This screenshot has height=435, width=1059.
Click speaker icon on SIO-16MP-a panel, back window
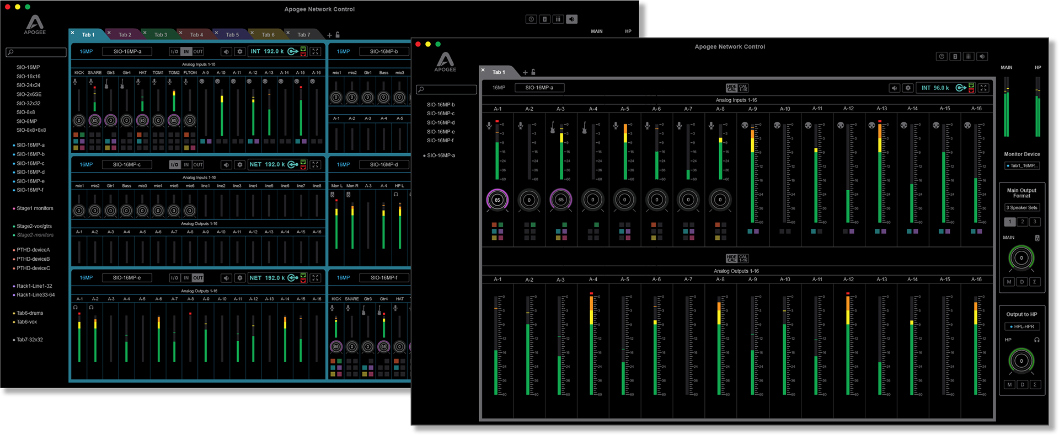pyautogui.click(x=226, y=51)
